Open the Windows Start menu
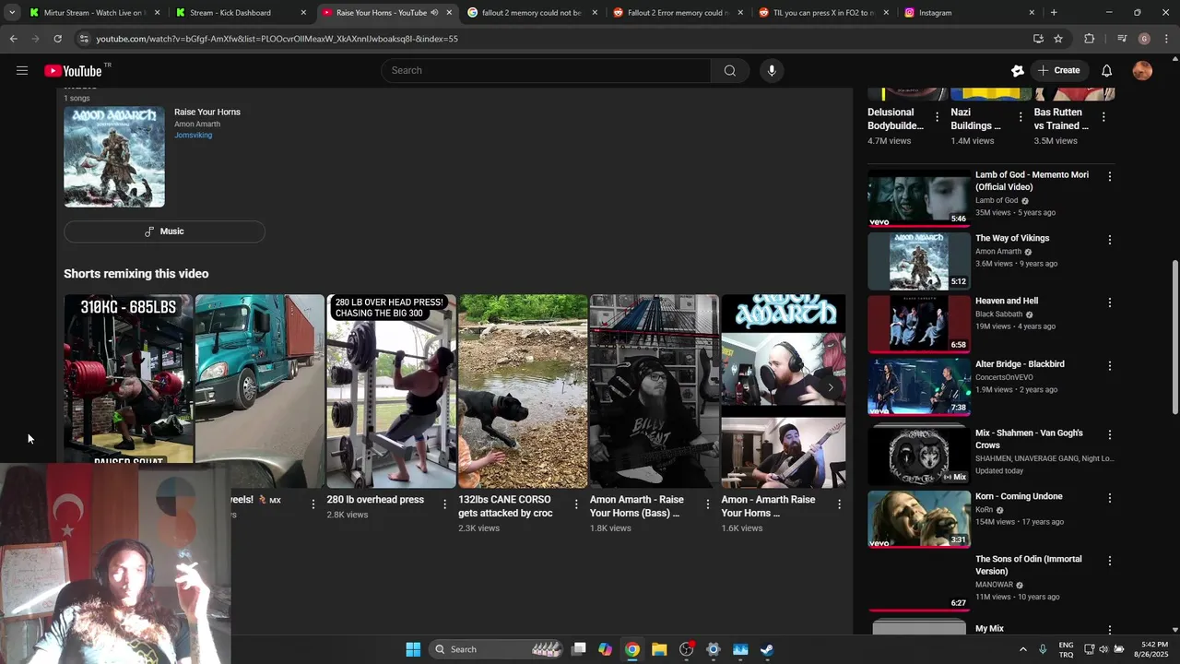Viewport: 1180px width, 664px height. click(x=413, y=649)
